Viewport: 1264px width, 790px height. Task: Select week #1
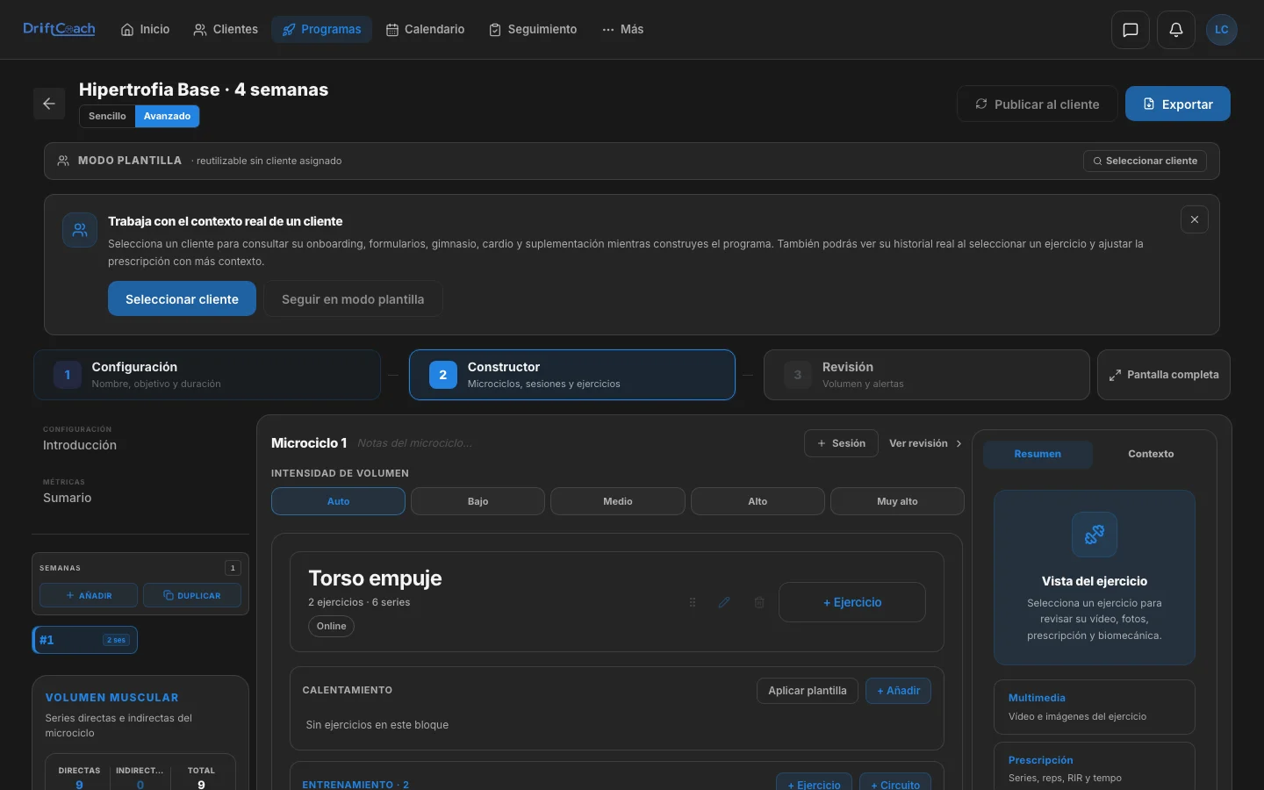click(x=85, y=640)
